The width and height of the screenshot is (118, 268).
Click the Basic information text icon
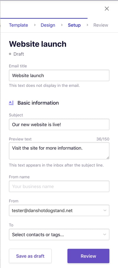point(11,103)
